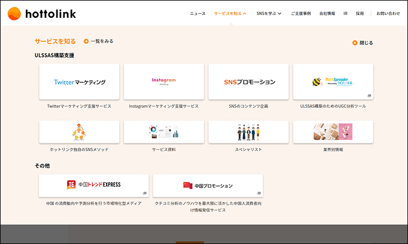408x244 pixels.
Task: Click the その他 section heading
Action: 42,166
